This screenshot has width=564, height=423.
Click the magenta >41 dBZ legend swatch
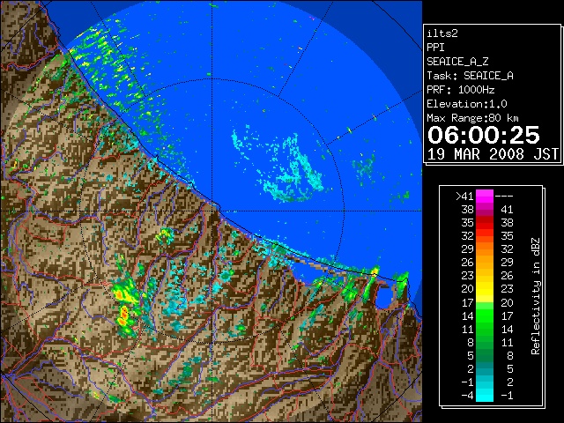click(x=485, y=196)
